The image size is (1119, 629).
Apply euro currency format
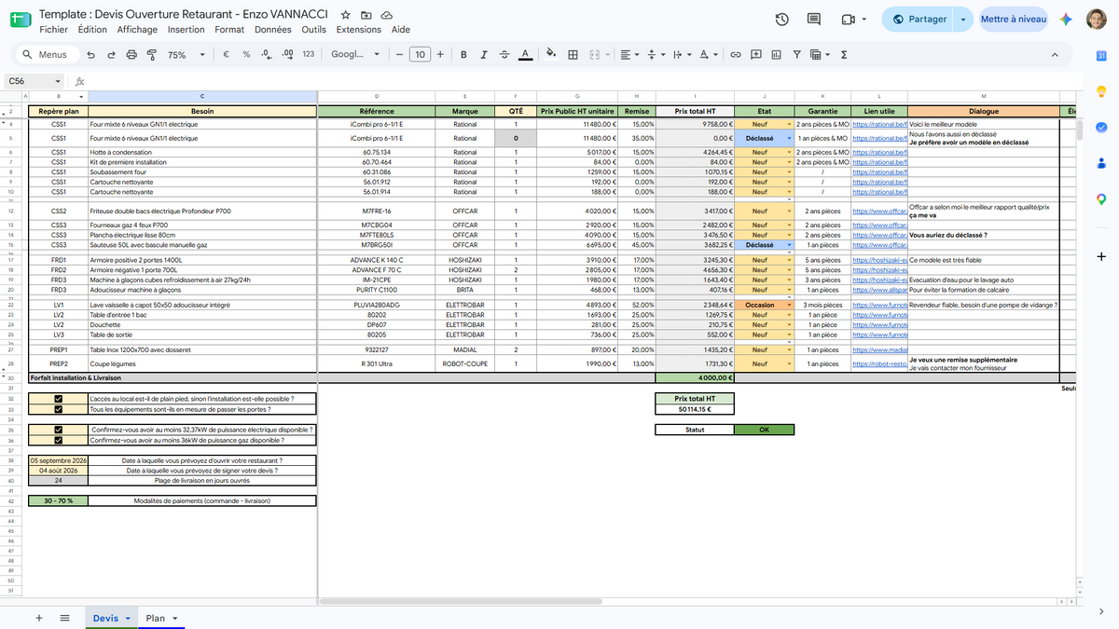[228, 55]
